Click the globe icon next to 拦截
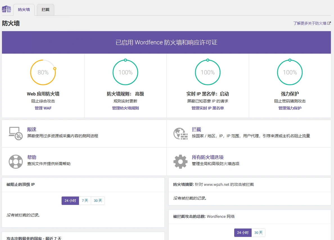The height and width of the screenshot is (240, 334). (180, 133)
